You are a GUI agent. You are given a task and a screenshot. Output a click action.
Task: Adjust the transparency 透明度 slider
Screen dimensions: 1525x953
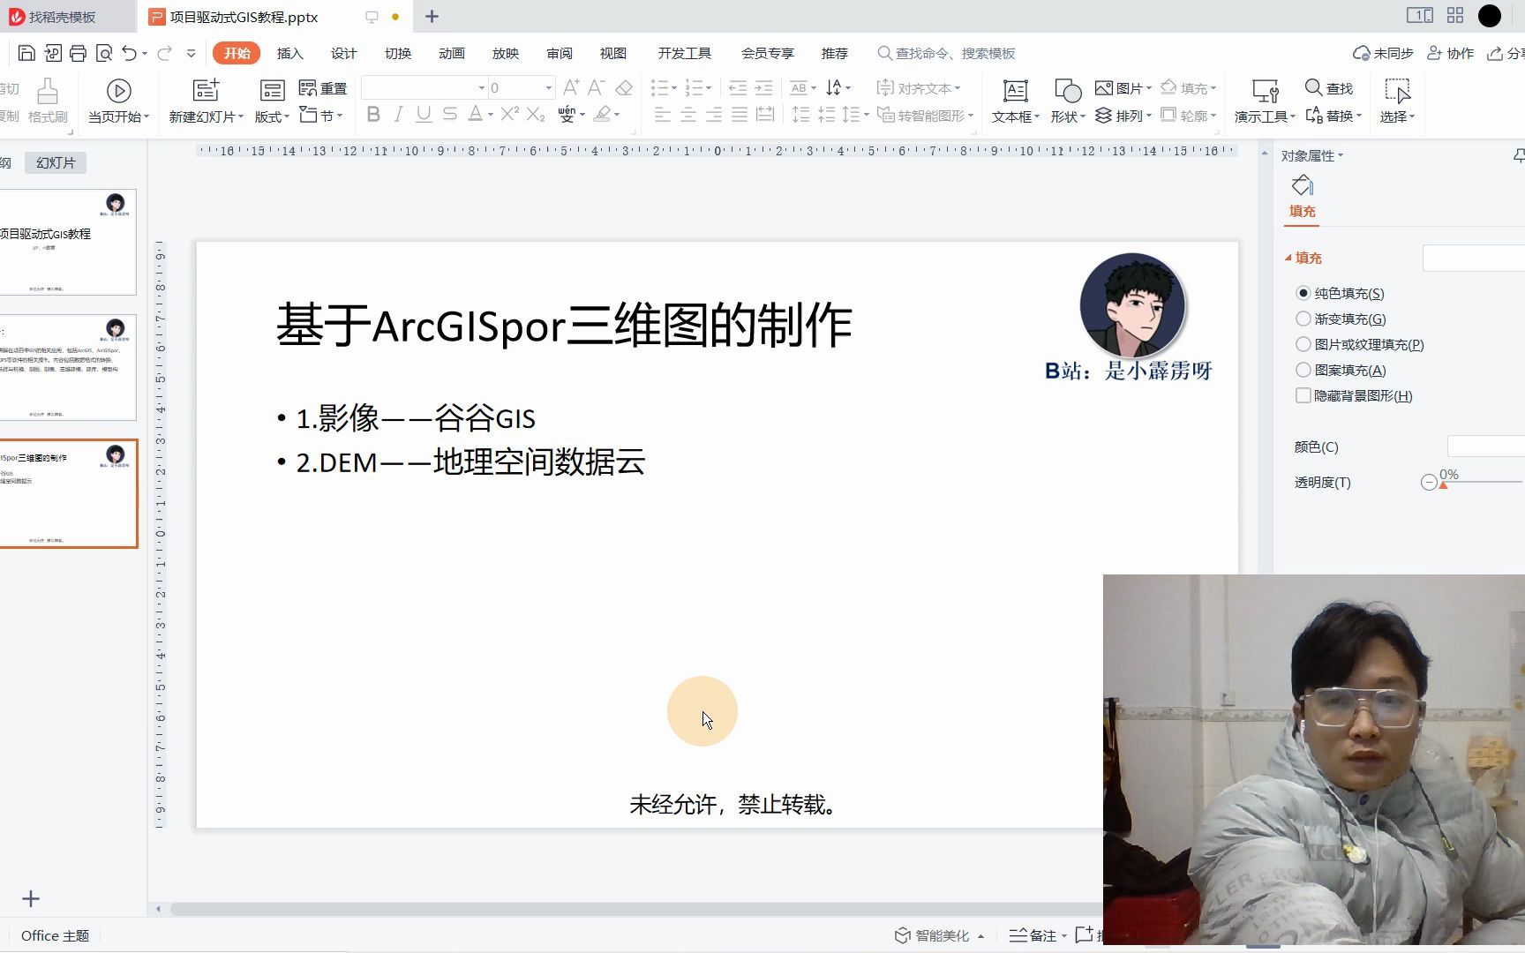point(1444,484)
